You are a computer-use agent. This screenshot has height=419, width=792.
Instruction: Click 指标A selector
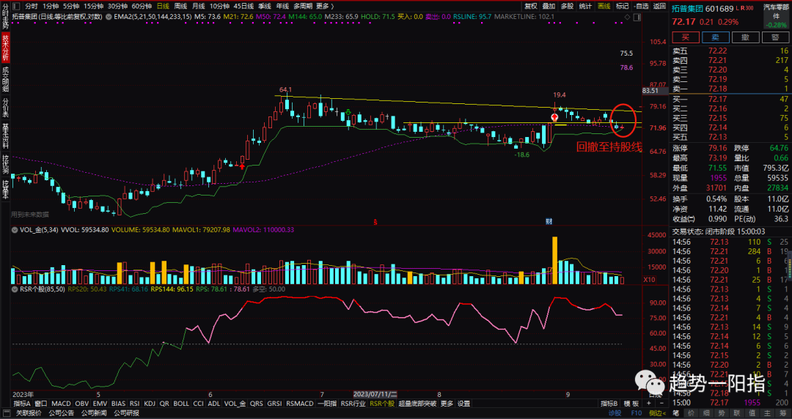point(22,404)
